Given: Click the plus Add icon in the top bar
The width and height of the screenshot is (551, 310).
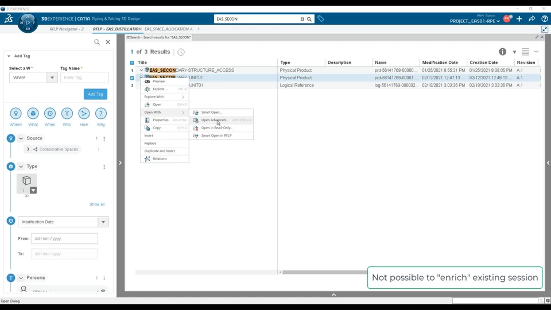Looking at the screenshot, I should coord(519,19).
